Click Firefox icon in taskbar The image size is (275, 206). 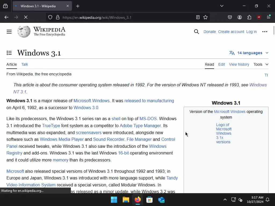[x=138, y=200]
